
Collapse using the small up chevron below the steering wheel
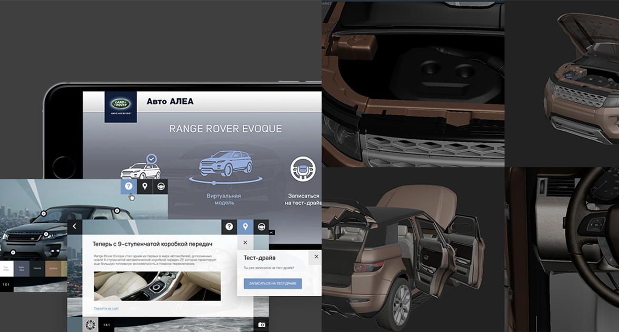click(272, 232)
